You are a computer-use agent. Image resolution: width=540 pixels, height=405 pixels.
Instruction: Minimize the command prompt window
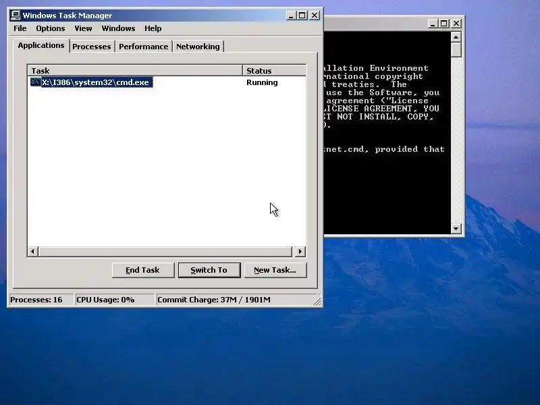[433, 24]
